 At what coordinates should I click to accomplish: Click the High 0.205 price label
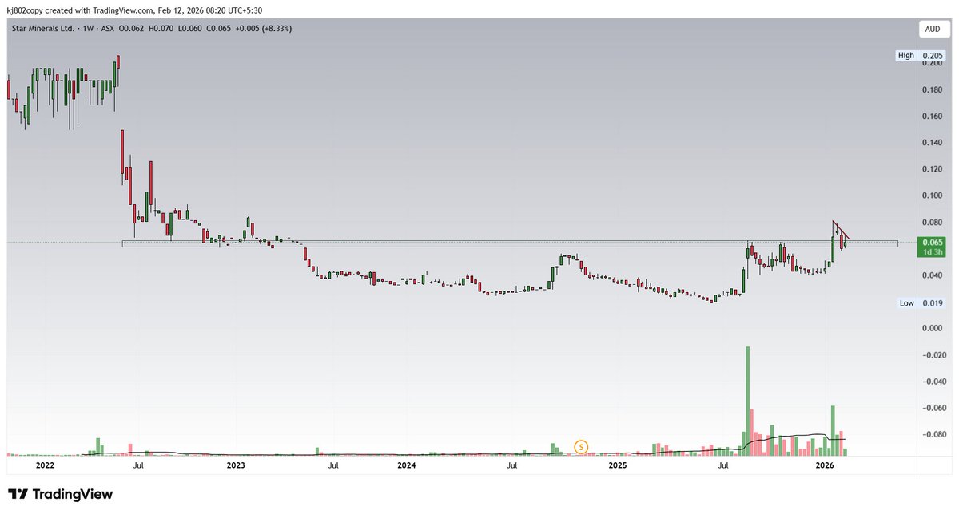(919, 55)
